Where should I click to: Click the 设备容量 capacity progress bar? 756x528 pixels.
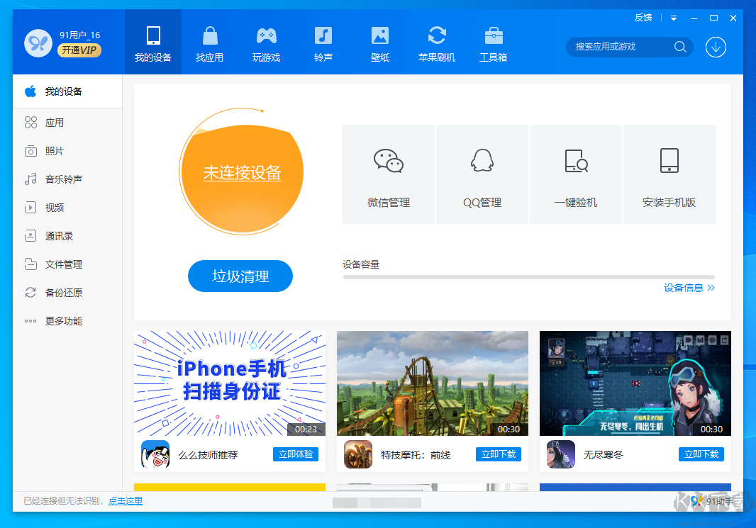tap(529, 277)
